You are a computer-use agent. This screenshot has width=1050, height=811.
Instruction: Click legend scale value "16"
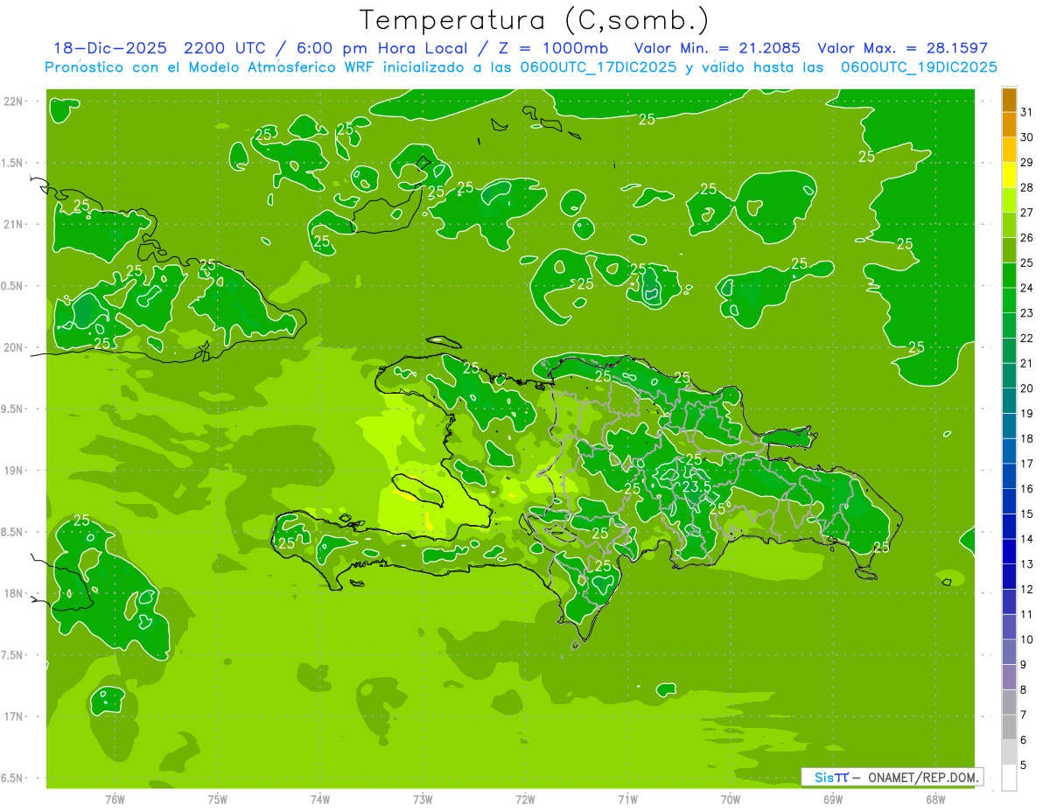1027,488
